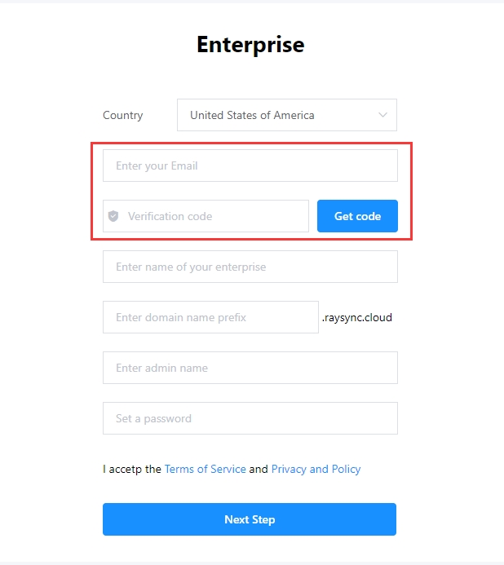504x565 pixels.
Task: Focus the Set a password field
Action: pyautogui.click(x=250, y=418)
